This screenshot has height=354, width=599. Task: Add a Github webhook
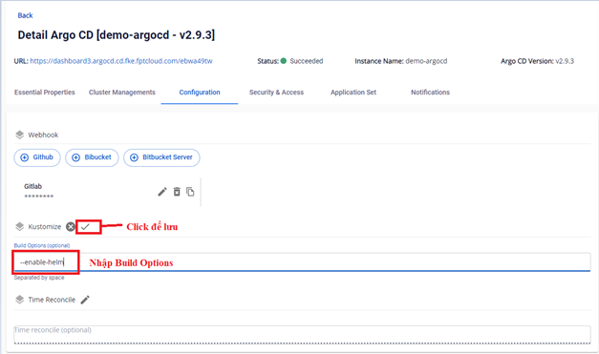[37, 157]
